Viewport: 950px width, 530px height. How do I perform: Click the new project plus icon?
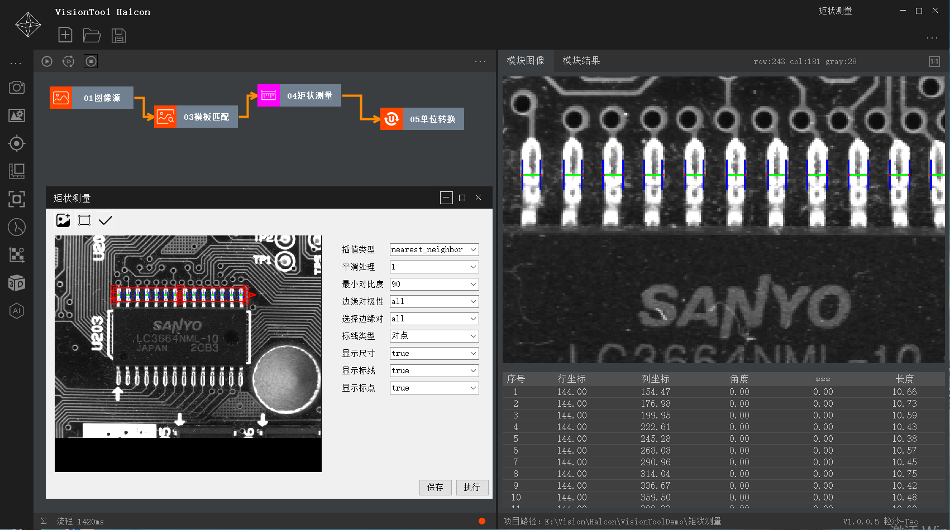pos(65,35)
